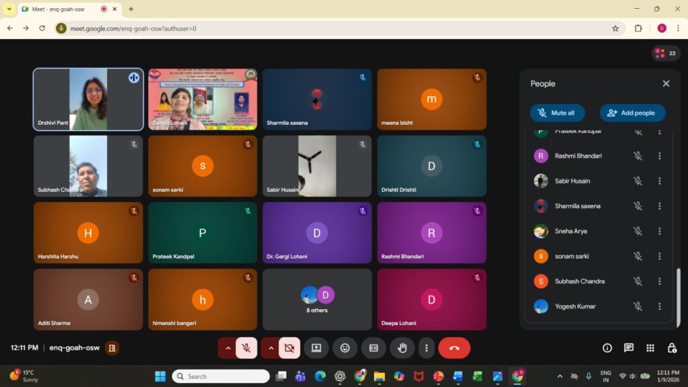Toggle mute for Sneha Arya in People list

(638, 231)
